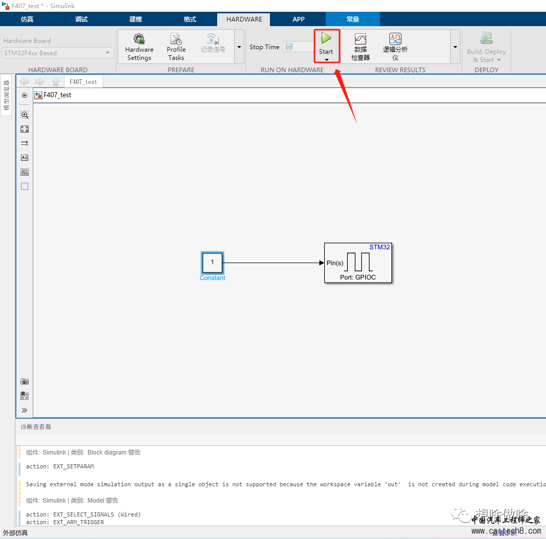Screen dimensions: 546x539
Task: Start running on hardware
Action: click(x=326, y=44)
